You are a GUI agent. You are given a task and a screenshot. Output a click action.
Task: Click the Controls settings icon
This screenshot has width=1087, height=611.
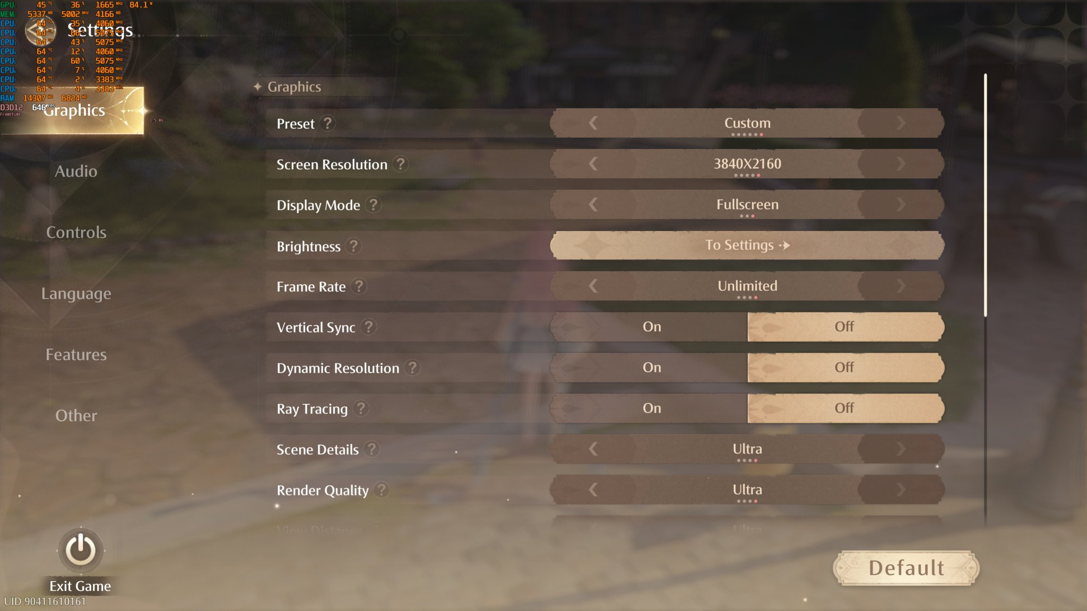[75, 232]
